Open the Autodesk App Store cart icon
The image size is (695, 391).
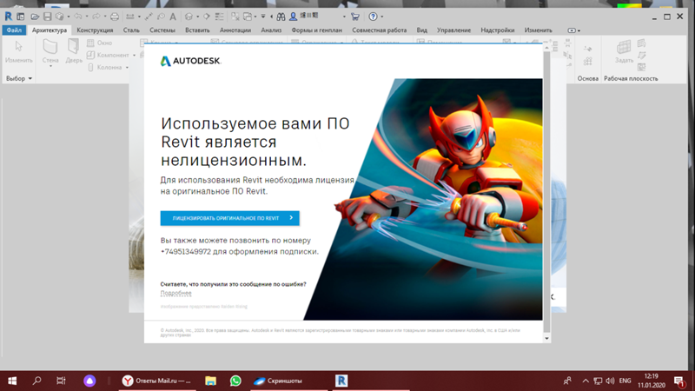[355, 17]
